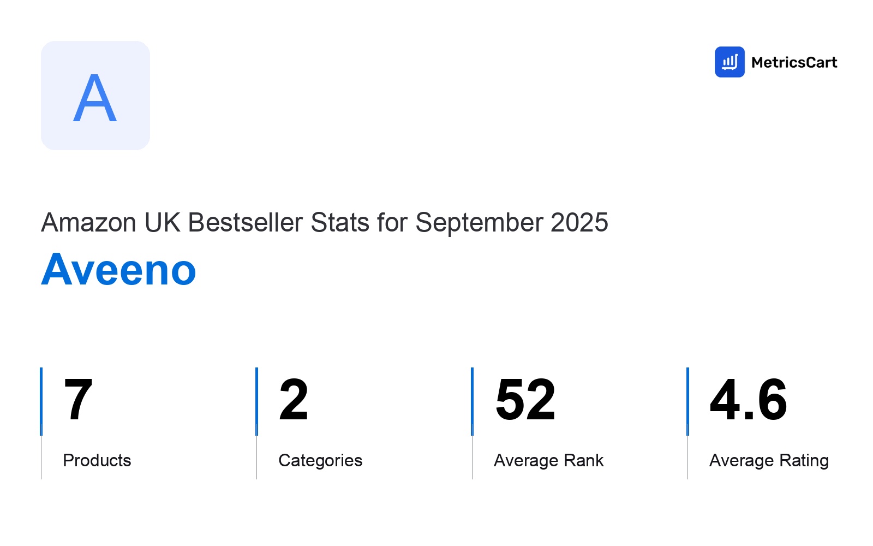Click the blue accent bar beside Products

click(x=41, y=401)
